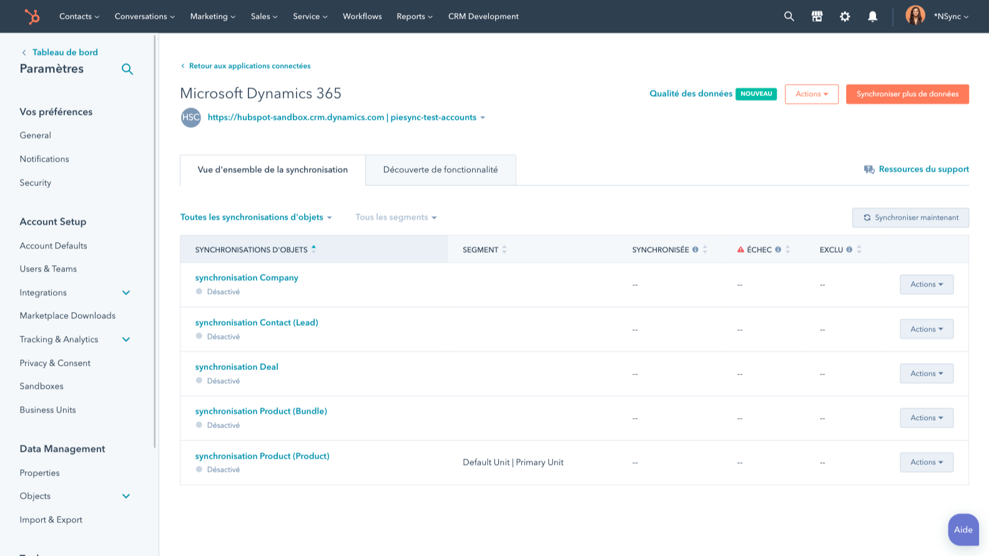Image resolution: width=989 pixels, height=556 pixels.
Task: Open the notifications bell icon
Action: click(873, 16)
